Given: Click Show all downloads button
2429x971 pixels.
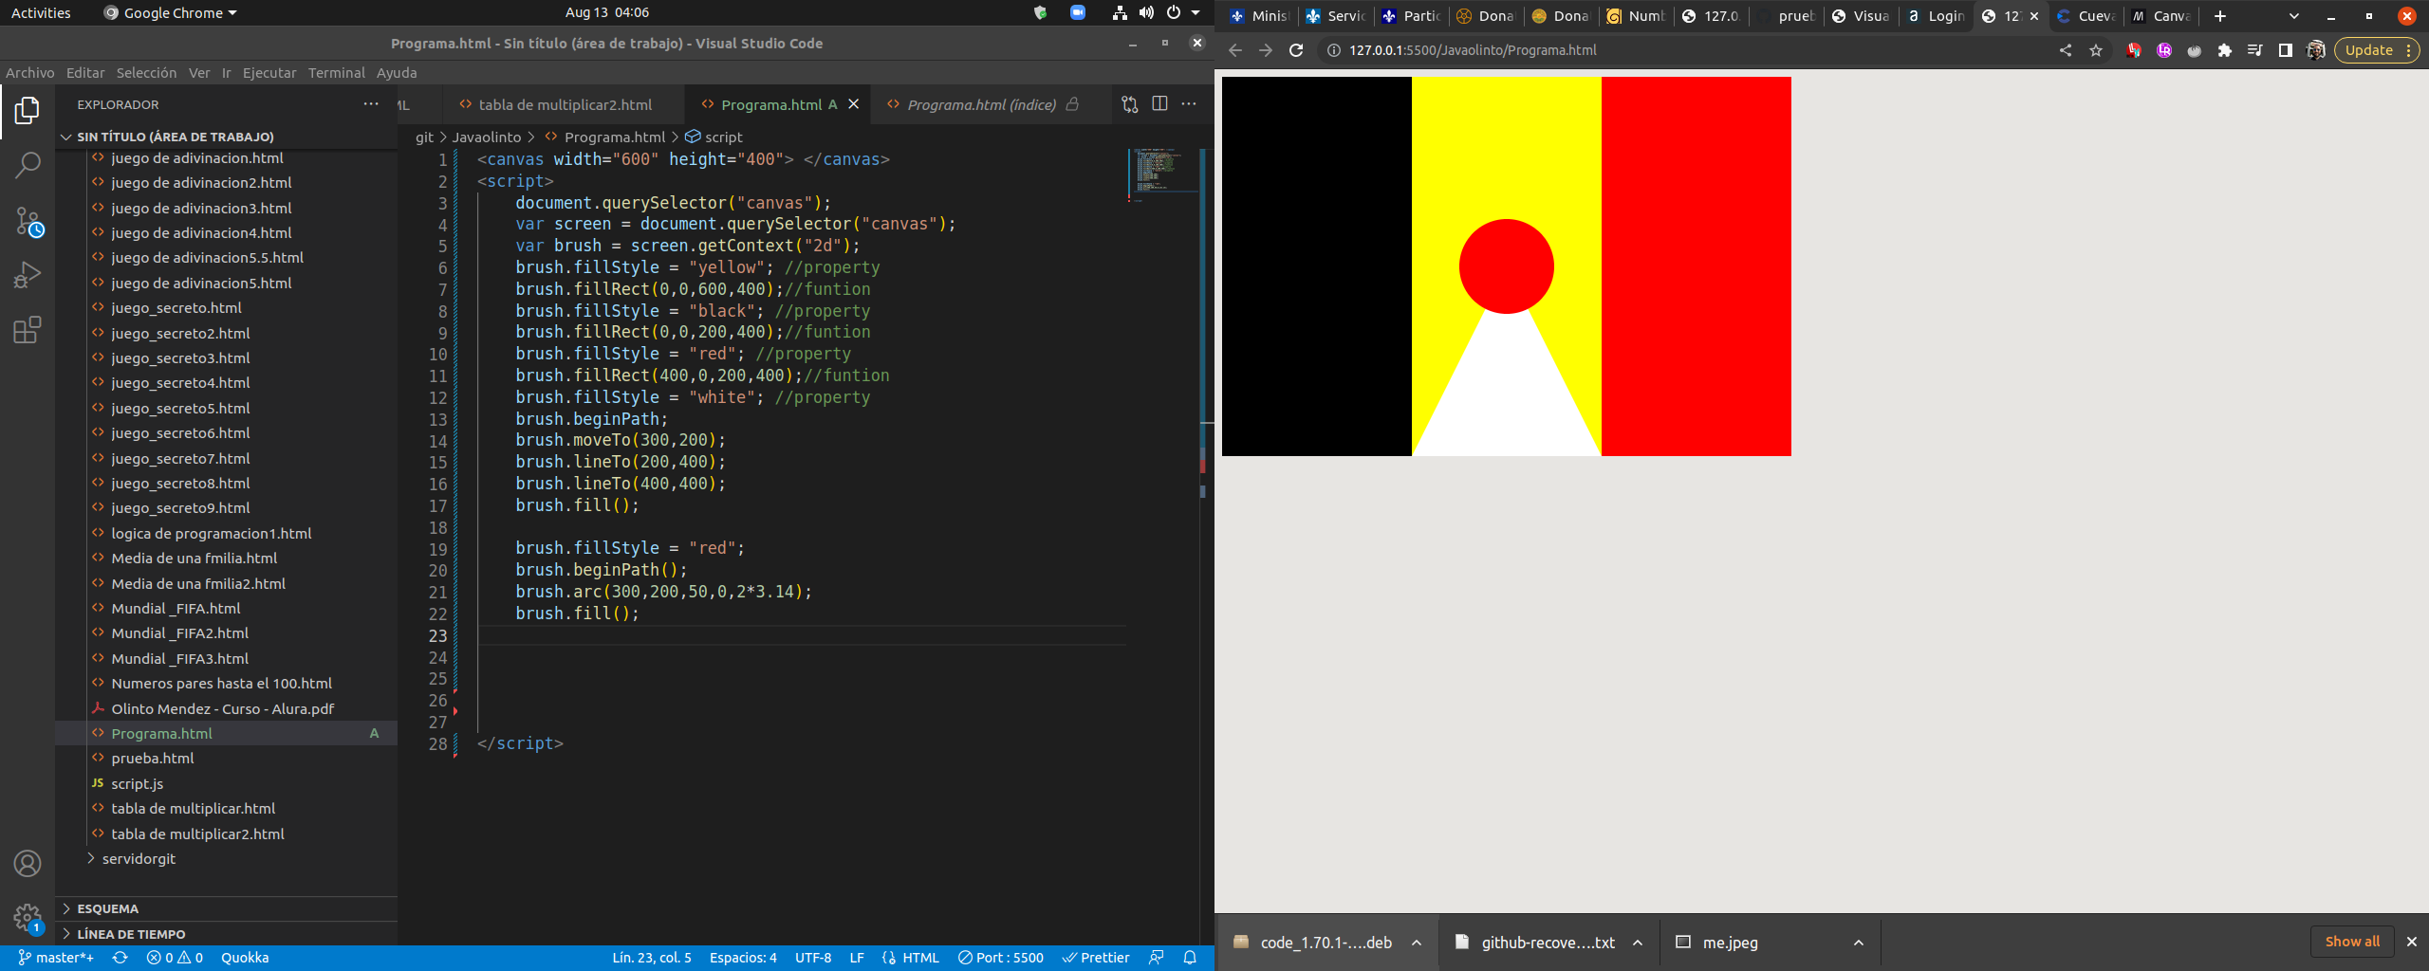Looking at the screenshot, I should point(2352,942).
